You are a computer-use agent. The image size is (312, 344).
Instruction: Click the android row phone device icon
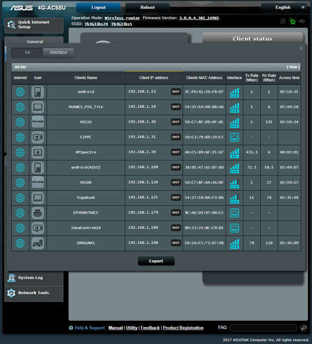click(x=38, y=92)
